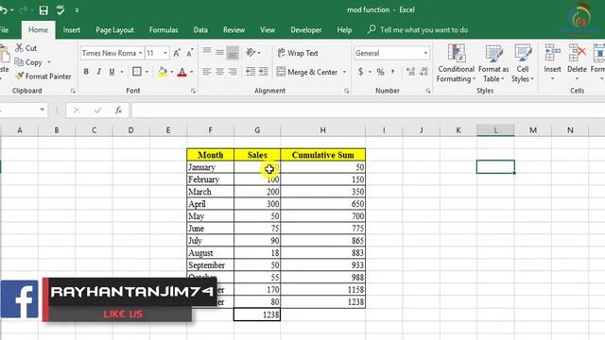Open the font name dropdown
The image size is (605, 340).
coord(140,53)
